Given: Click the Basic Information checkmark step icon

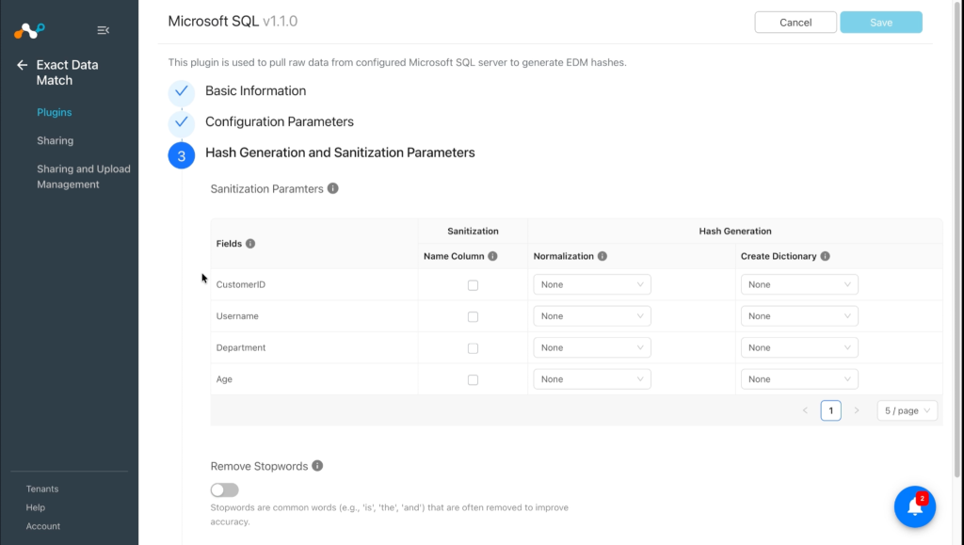Looking at the screenshot, I should pyautogui.click(x=182, y=91).
